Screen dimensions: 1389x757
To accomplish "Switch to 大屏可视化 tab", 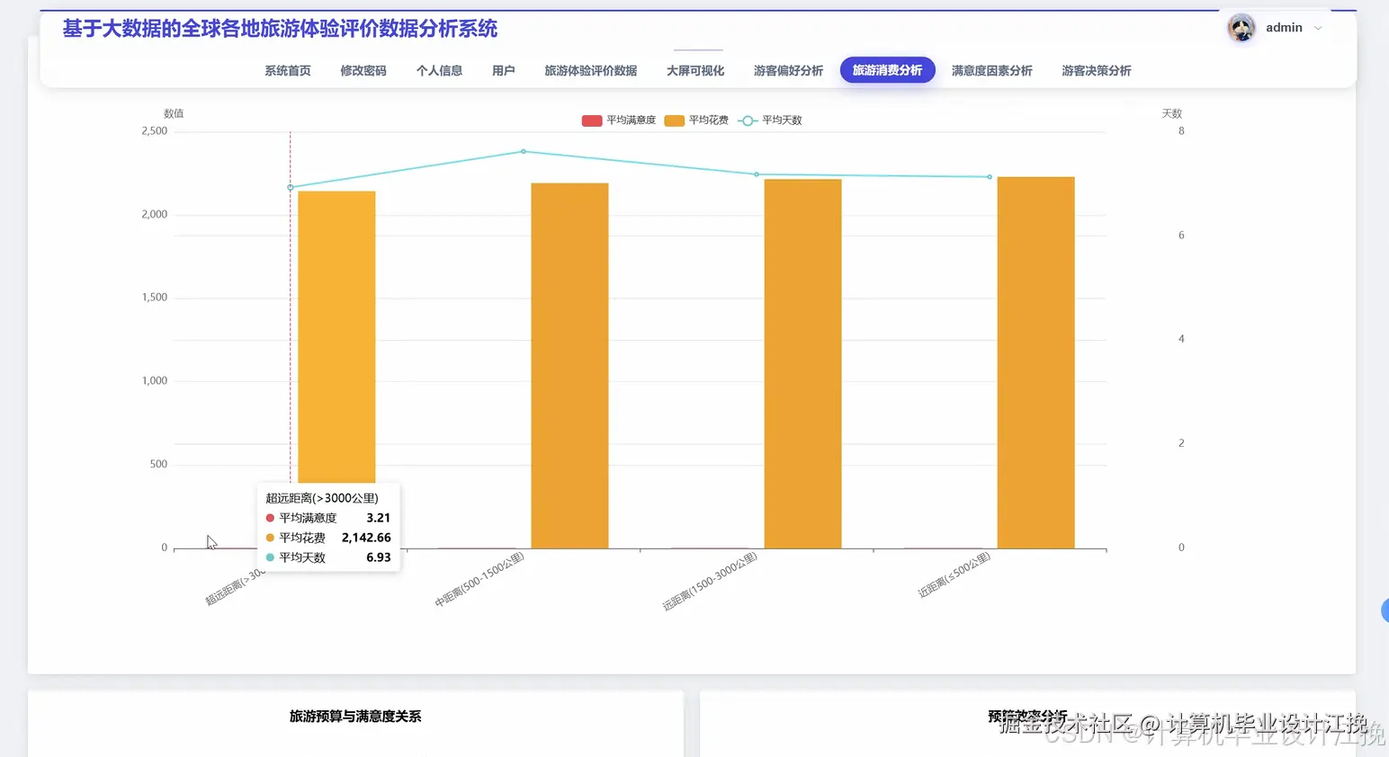I will pyautogui.click(x=694, y=70).
